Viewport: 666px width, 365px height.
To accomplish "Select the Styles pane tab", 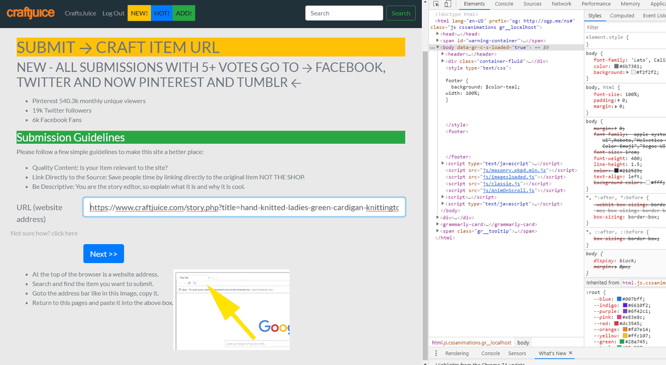I will tap(595, 16).
